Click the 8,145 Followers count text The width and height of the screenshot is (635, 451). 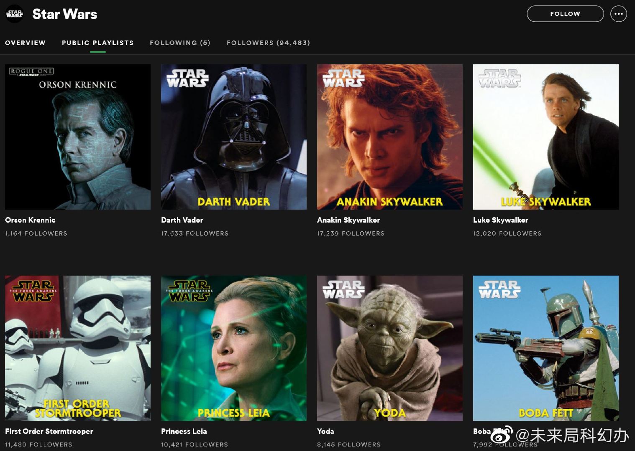point(349,445)
